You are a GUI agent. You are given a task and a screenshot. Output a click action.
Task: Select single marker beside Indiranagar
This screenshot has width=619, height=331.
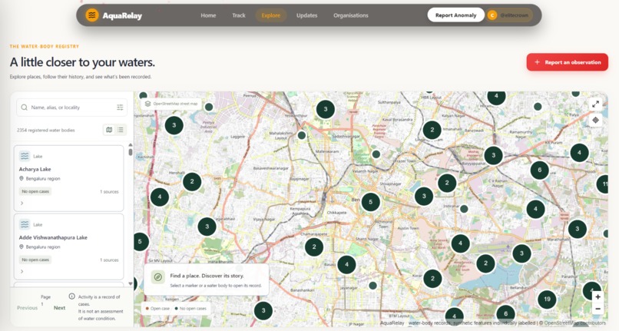click(464, 209)
